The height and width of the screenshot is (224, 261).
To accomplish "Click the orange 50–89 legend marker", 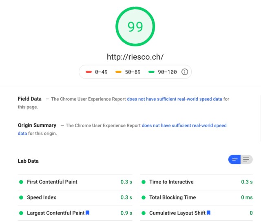I will click(119, 72).
